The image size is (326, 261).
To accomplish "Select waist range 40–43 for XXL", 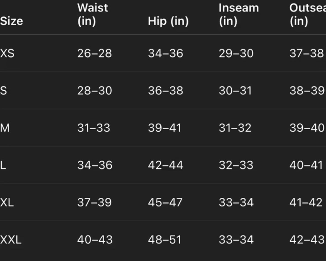I will coord(95,240).
